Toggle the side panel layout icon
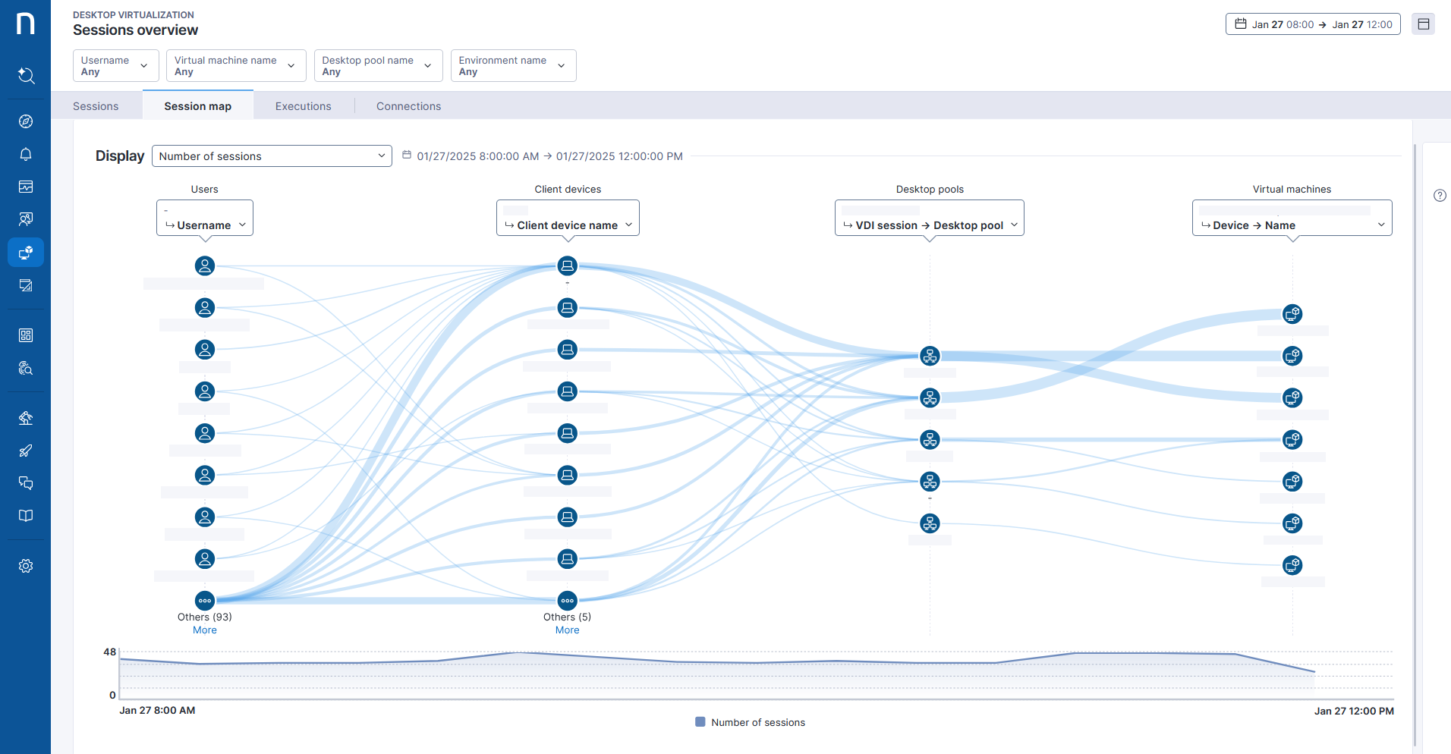This screenshot has height=754, width=1451. tap(1424, 24)
